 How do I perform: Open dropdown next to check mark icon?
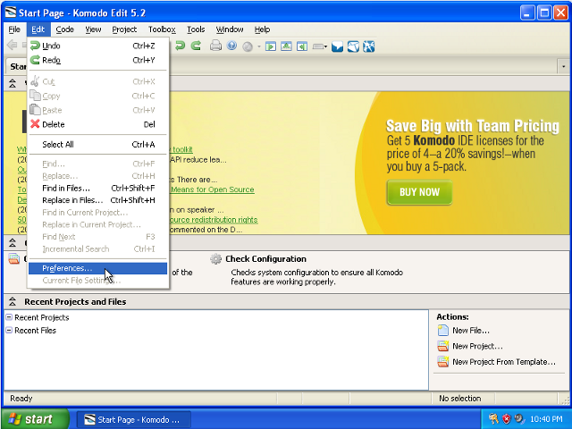pos(258,46)
